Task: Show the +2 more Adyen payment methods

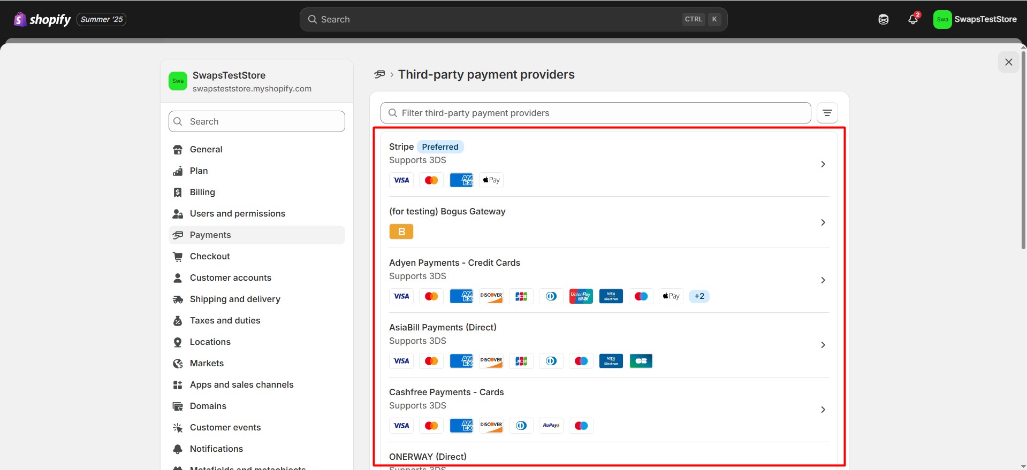Action: (699, 296)
